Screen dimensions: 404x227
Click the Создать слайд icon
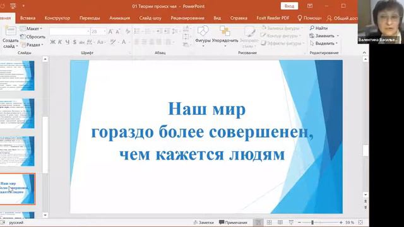click(x=11, y=32)
